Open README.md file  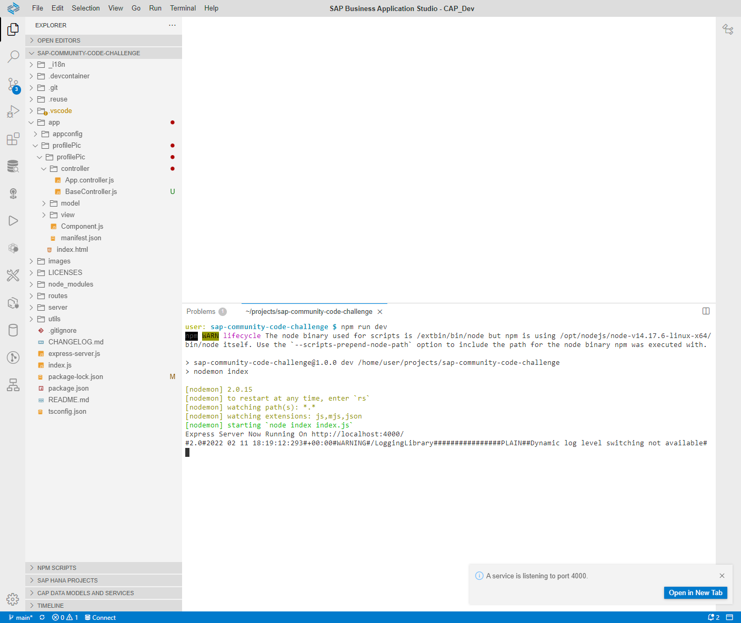pos(104,400)
